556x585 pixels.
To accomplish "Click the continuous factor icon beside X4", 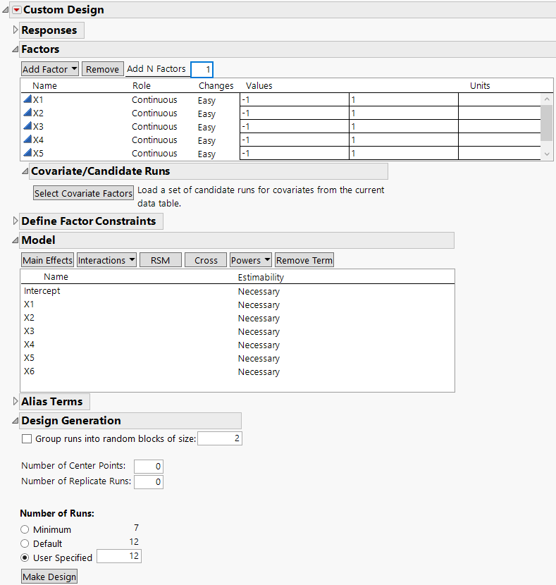I will pyautogui.click(x=27, y=140).
